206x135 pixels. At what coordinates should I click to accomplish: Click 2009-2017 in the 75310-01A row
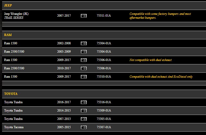(x=64, y=76)
